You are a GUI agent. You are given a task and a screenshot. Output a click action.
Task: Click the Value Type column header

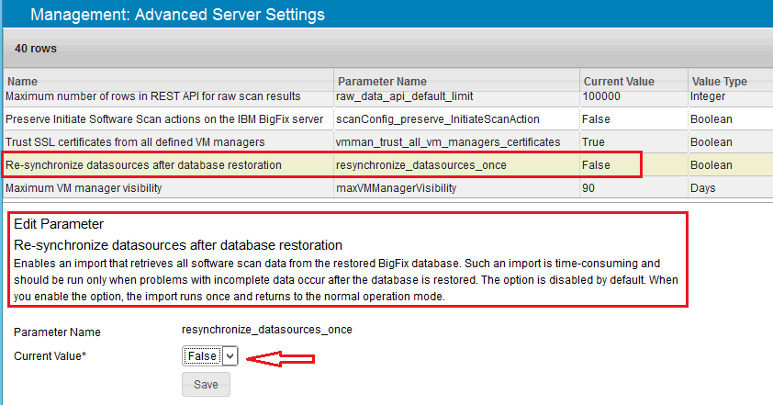(x=718, y=81)
